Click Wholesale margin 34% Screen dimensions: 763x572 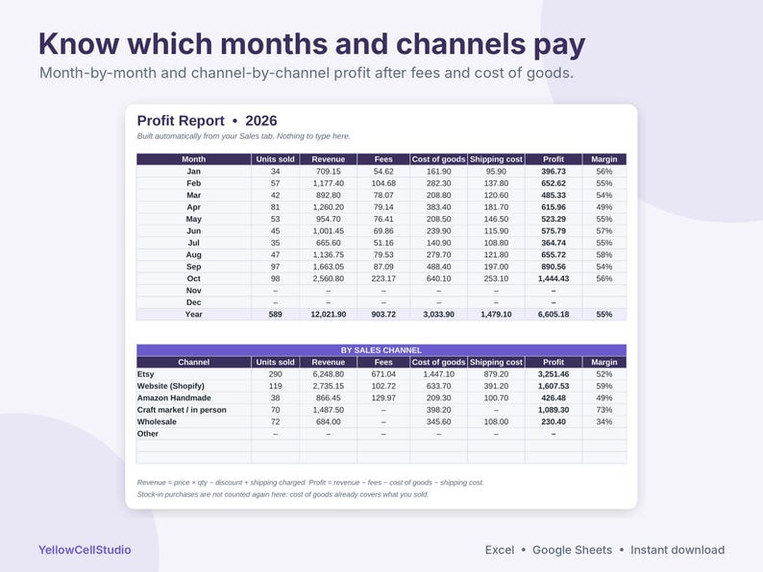click(x=603, y=422)
